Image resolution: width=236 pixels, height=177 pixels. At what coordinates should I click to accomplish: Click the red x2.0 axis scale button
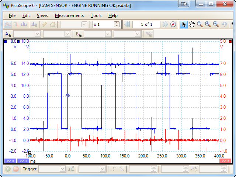point(225,161)
